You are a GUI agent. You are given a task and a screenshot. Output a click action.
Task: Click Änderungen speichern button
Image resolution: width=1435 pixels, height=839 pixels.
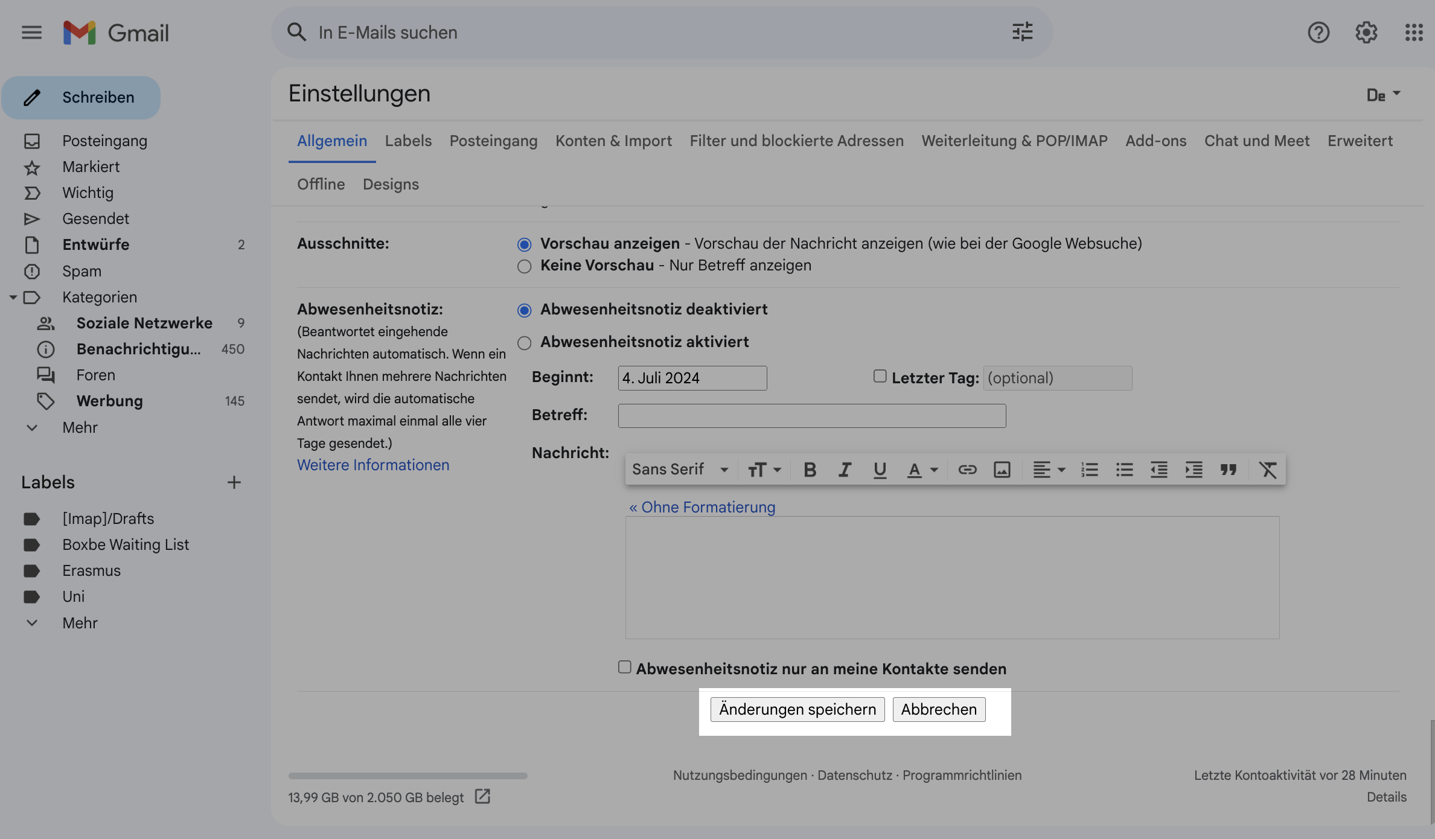[797, 709]
